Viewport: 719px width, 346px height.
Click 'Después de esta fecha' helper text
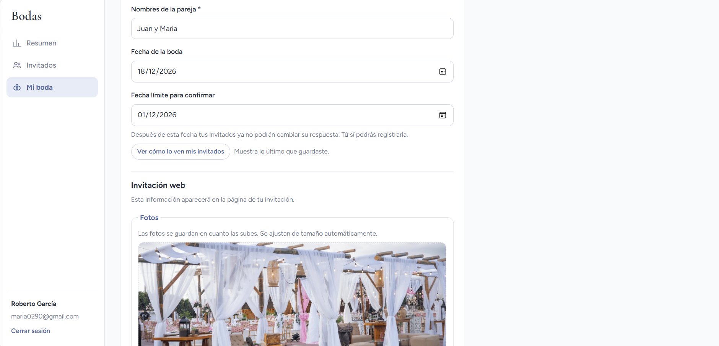(x=270, y=134)
